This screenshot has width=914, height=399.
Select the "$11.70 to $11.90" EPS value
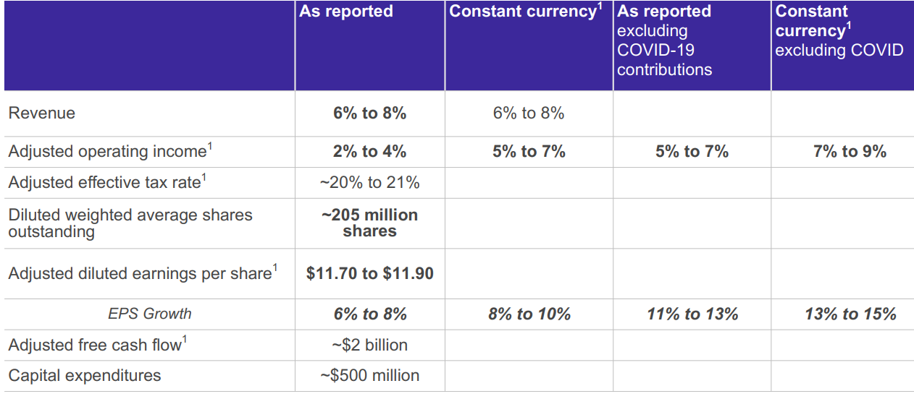click(x=370, y=273)
